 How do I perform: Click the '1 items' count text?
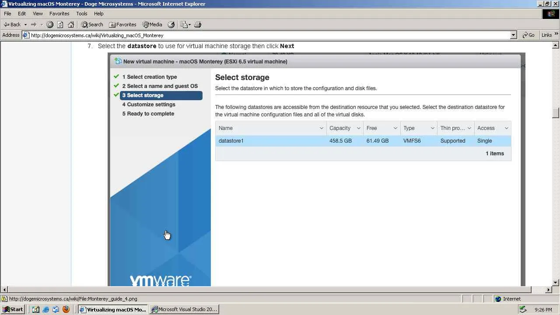point(495,154)
